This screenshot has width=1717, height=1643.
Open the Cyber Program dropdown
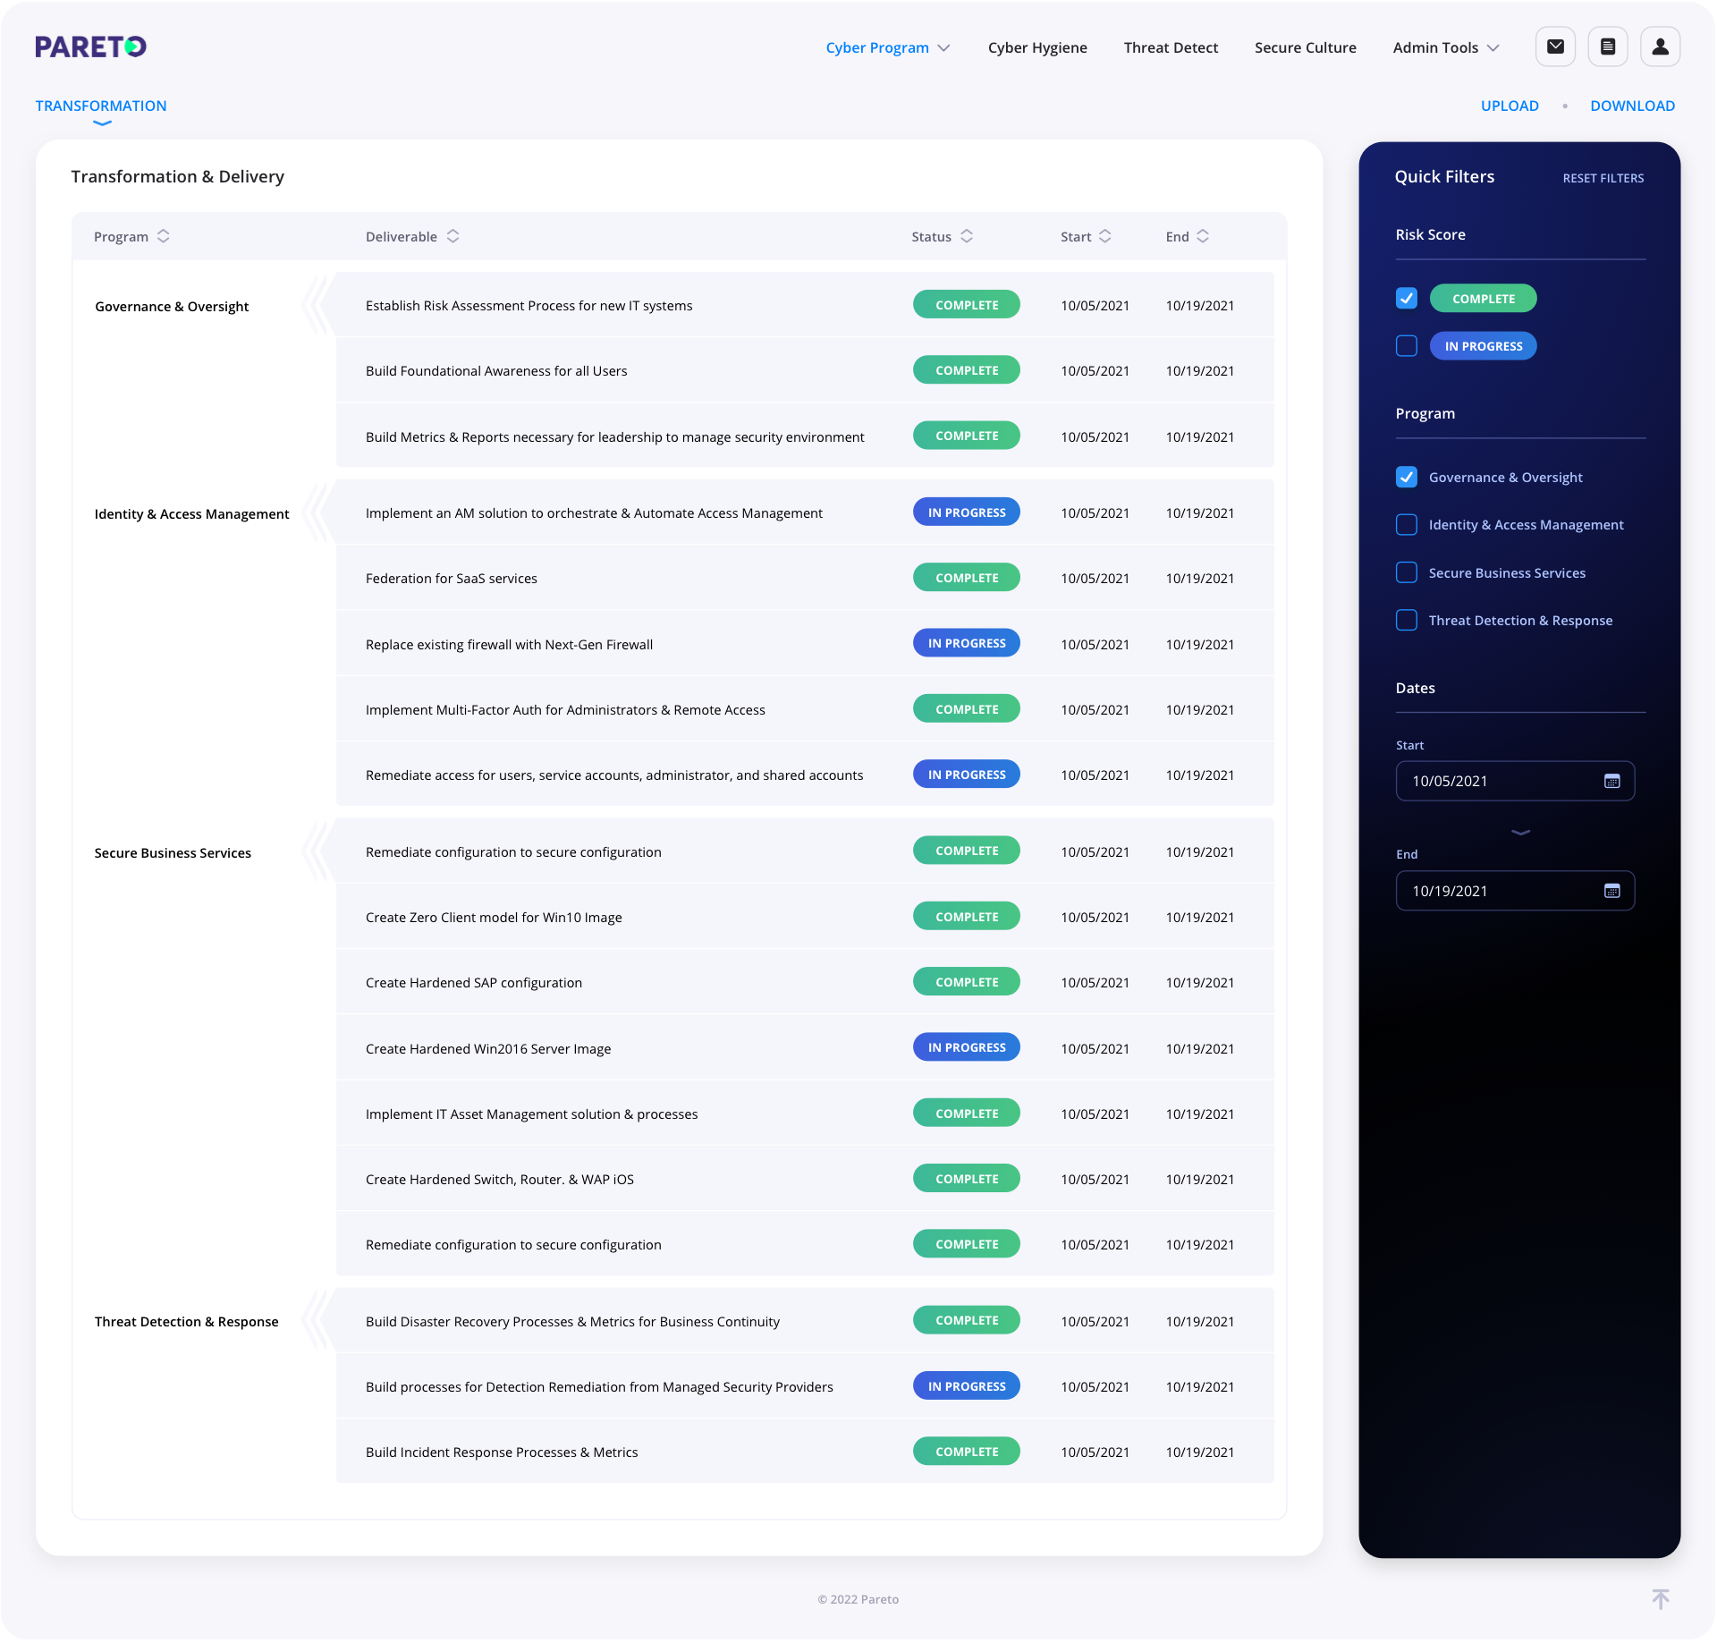pyautogui.click(x=887, y=47)
